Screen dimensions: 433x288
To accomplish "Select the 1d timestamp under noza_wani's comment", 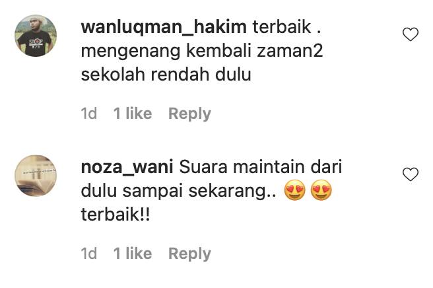I will click(89, 254).
